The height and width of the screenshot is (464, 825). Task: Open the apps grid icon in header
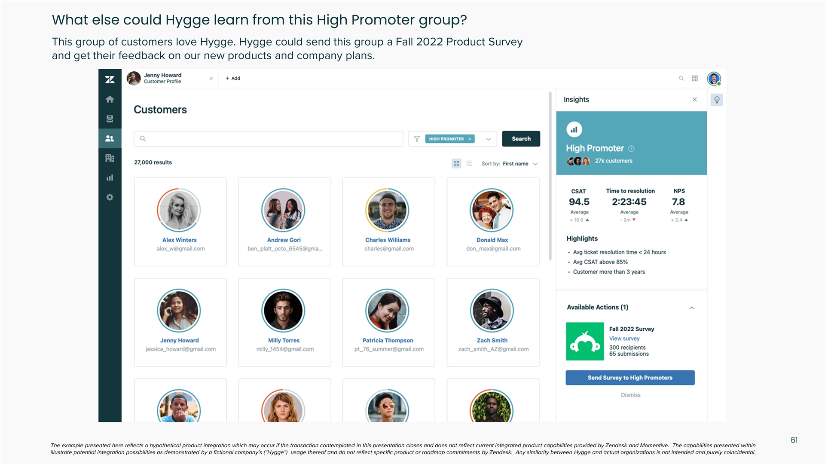click(694, 78)
